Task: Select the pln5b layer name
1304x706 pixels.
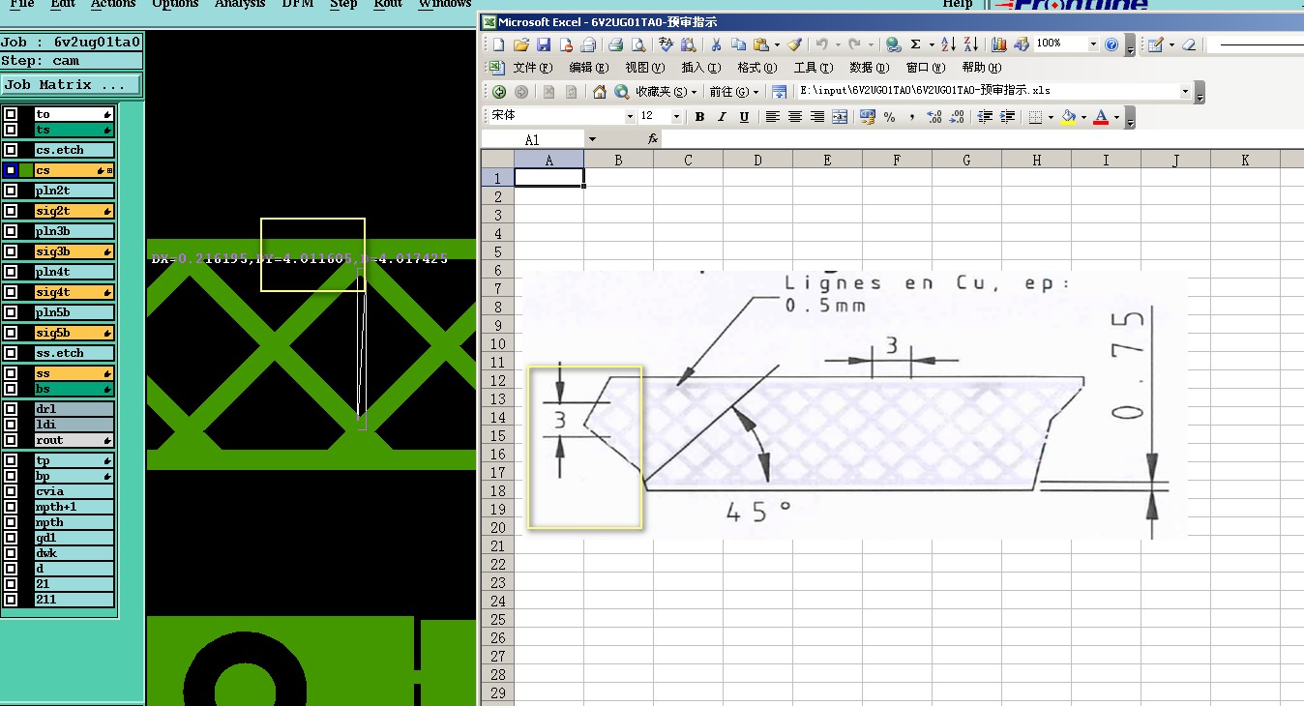Action: [x=74, y=312]
